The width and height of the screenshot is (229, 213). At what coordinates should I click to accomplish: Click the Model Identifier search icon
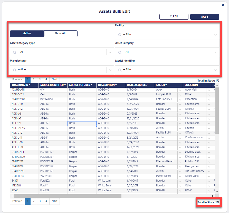[119, 69]
